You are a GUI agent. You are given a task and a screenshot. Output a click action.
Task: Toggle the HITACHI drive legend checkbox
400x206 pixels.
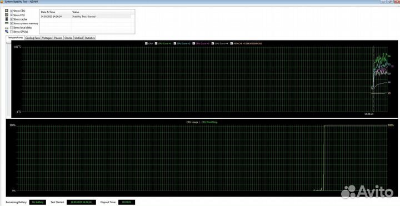[x=232, y=43]
